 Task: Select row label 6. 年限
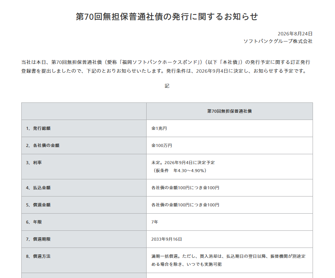pyautogui.click(x=34, y=222)
